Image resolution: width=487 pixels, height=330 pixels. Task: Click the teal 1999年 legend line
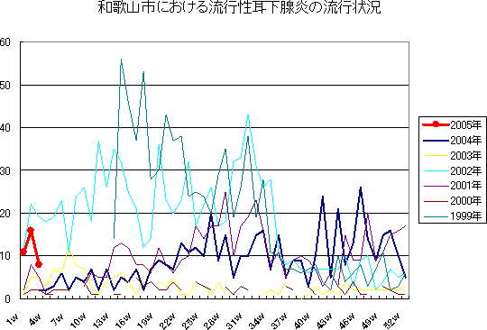(x=436, y=215)
